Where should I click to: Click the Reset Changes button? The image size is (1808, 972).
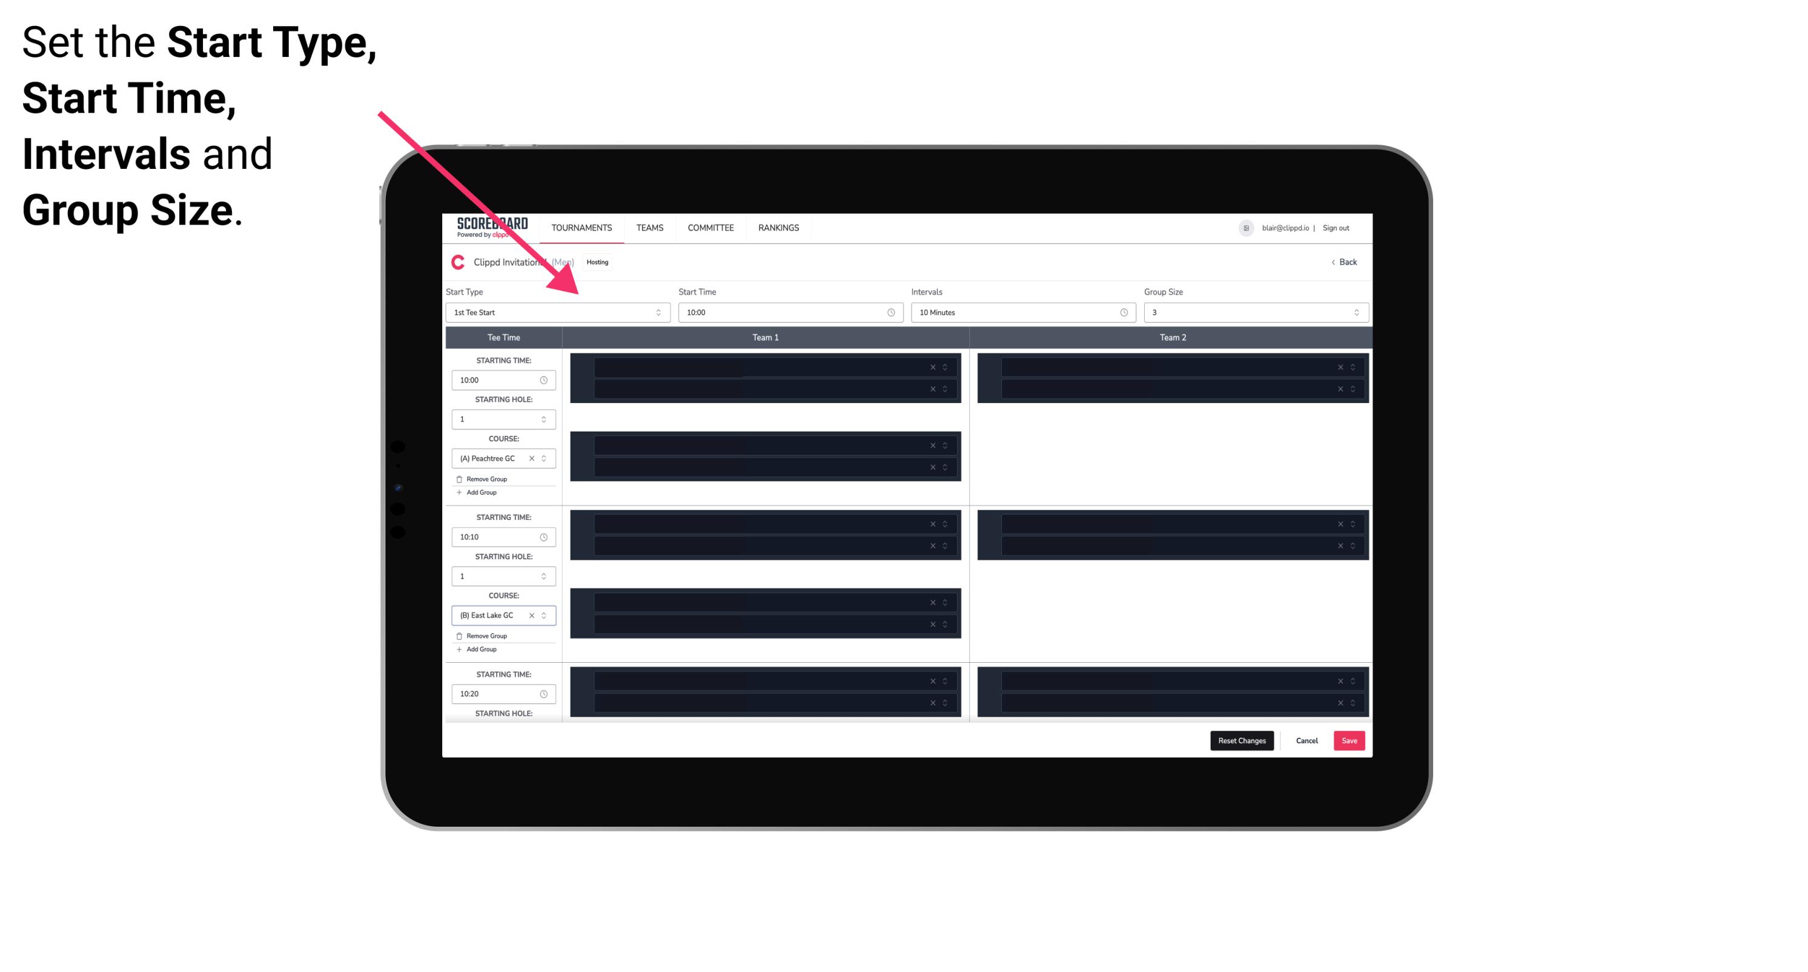coord(1242,740)
